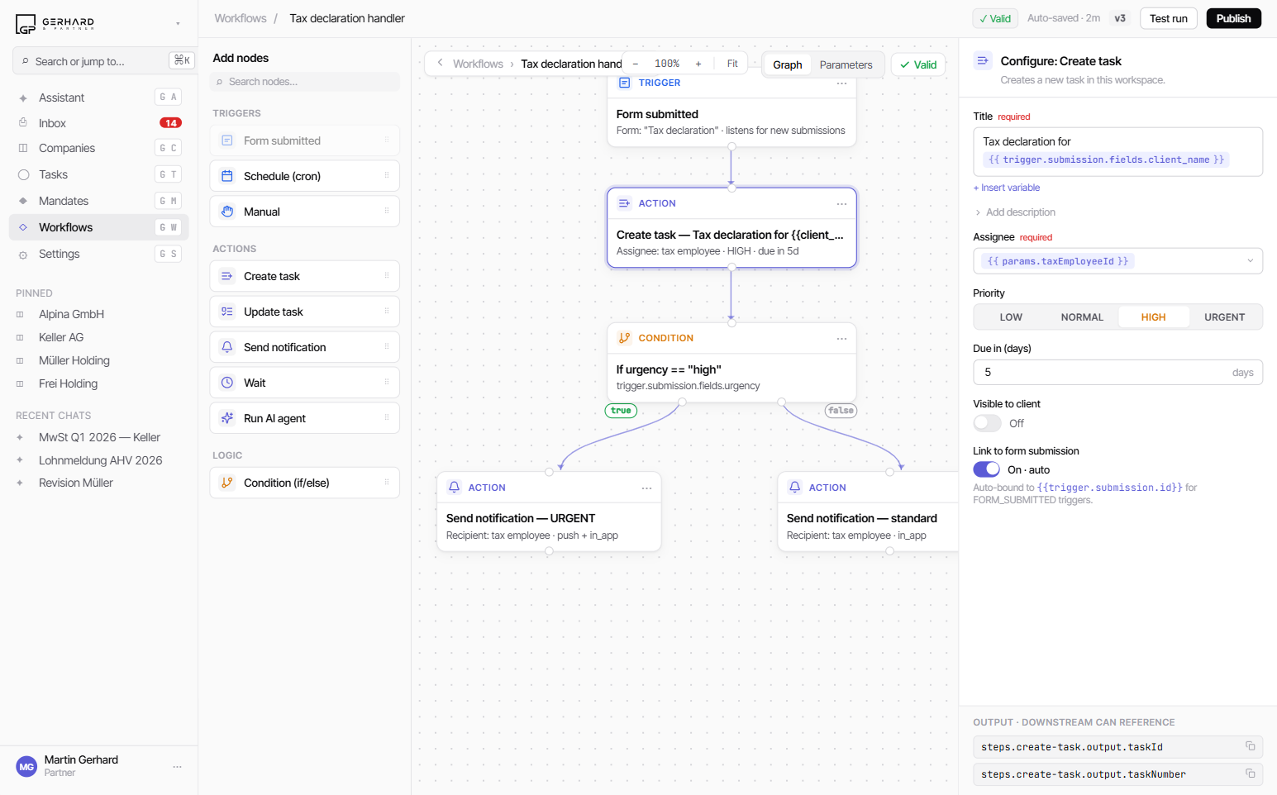Click the Test run button
Image resolution: width=1277 pixels, height=795 pixels.
click(1168, 18)
